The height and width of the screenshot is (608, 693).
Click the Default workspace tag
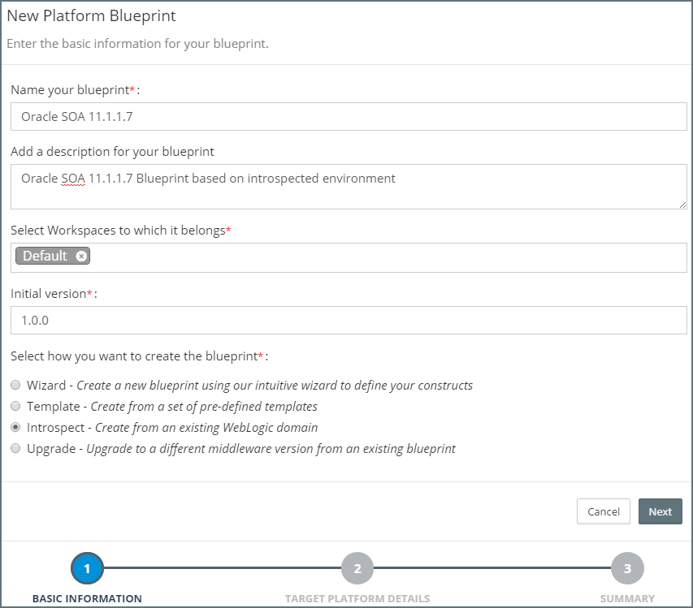click(x=45, y=257)
